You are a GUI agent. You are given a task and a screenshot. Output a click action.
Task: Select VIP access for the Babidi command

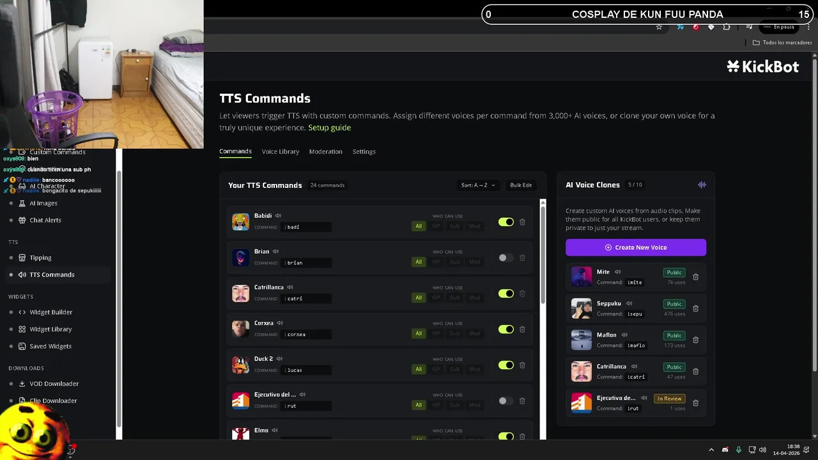(436, 226)
